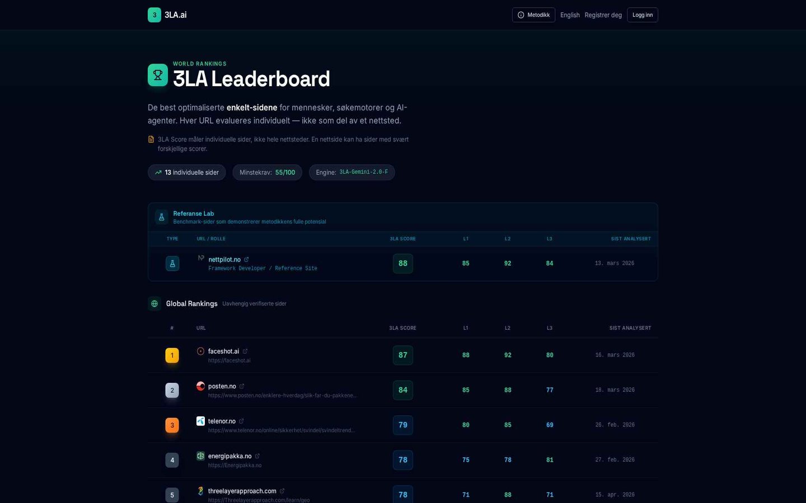Click rank 3 bronze badge
806x503 pixels.
point(172,425)
